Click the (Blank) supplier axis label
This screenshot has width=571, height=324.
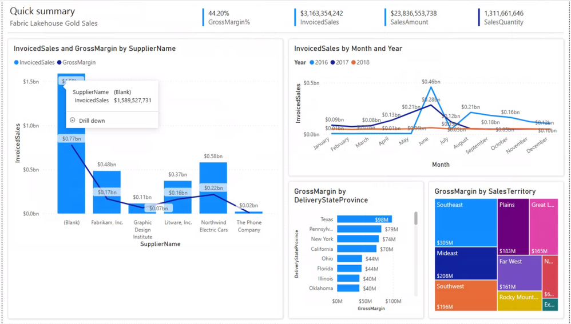[x=72, y=222]
